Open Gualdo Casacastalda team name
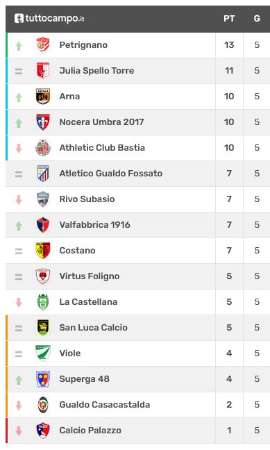 pos(105,405)
